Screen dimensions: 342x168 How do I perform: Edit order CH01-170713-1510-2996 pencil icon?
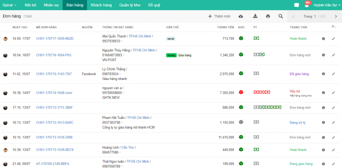coord(333,138)
